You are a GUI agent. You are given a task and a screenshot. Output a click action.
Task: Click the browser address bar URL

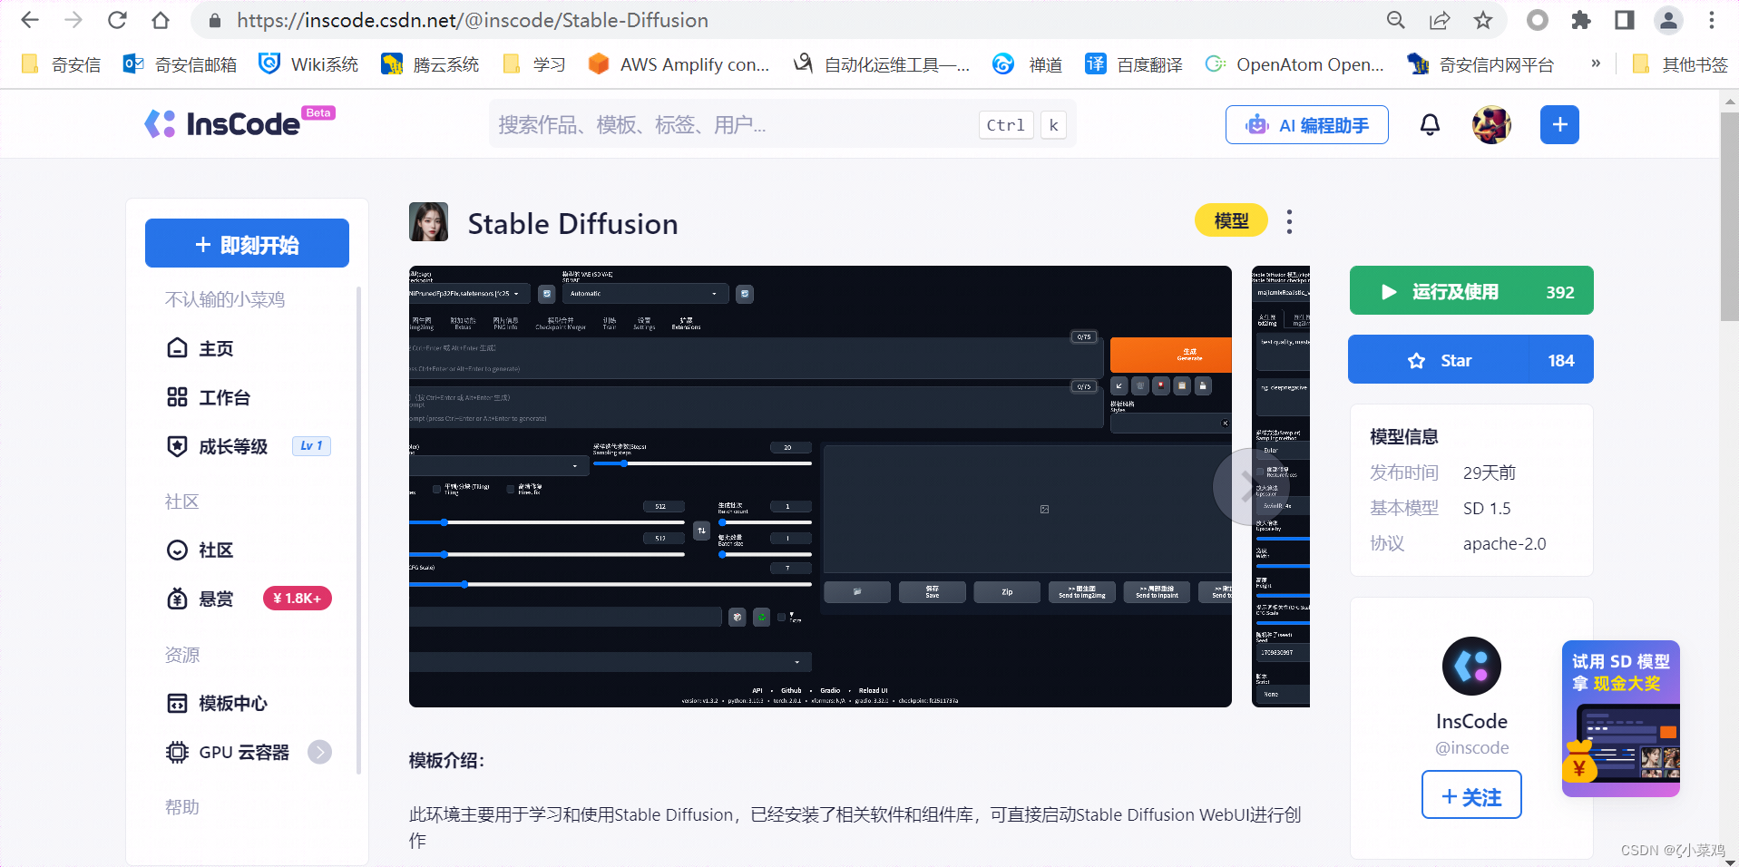pos(473,20)
